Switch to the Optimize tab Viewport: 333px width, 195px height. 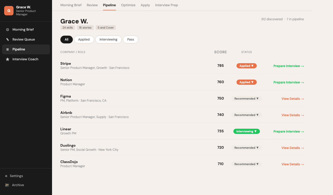pos(128,5)
